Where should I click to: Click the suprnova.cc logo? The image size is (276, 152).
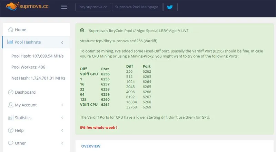[27, 6]
